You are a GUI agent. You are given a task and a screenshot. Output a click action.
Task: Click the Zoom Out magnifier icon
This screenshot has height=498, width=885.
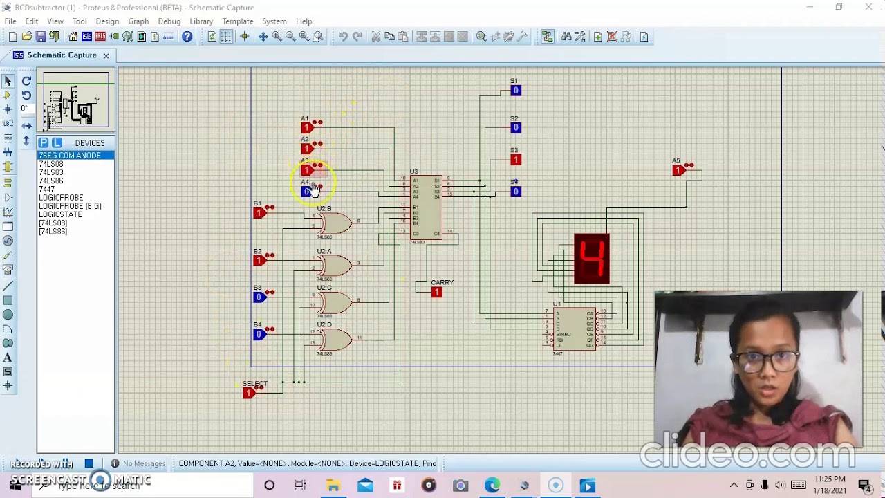tap(290, 37)
